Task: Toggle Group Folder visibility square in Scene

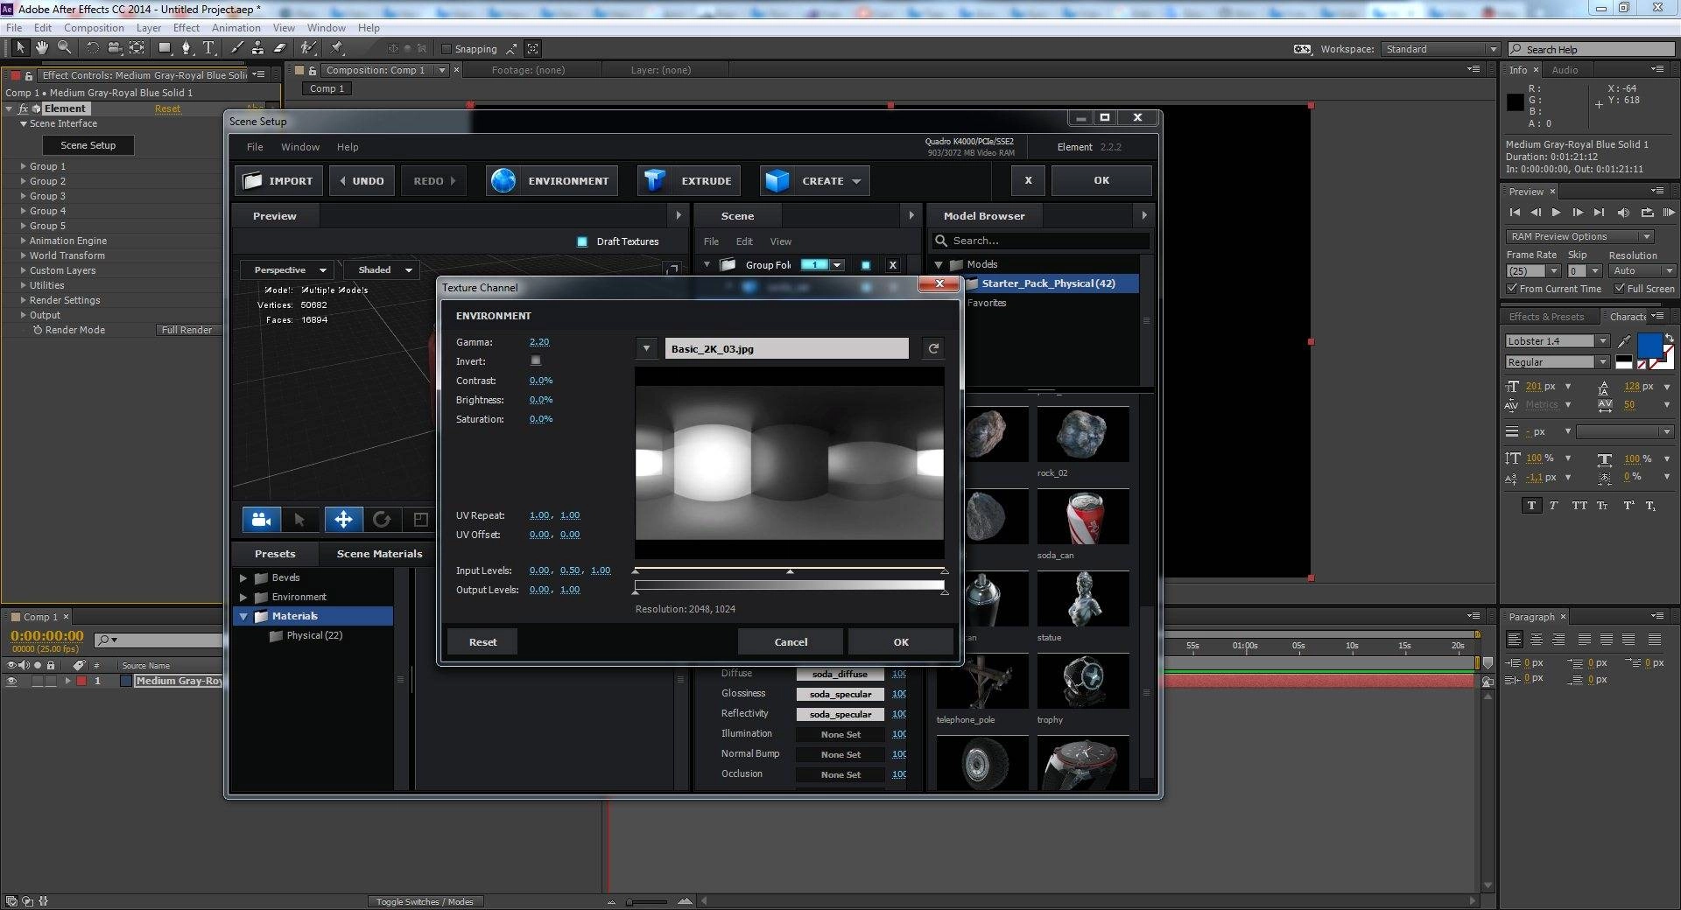Action: (x=866, y=265)
